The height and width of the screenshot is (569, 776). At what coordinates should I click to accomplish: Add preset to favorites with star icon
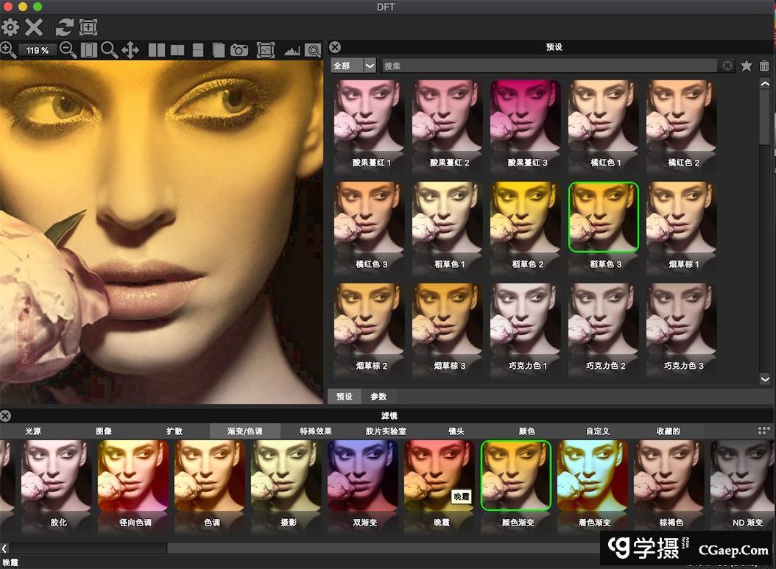tap(747, 66)
